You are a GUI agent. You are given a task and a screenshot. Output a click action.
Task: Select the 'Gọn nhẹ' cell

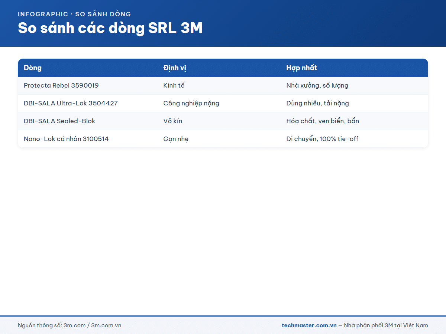219,139
